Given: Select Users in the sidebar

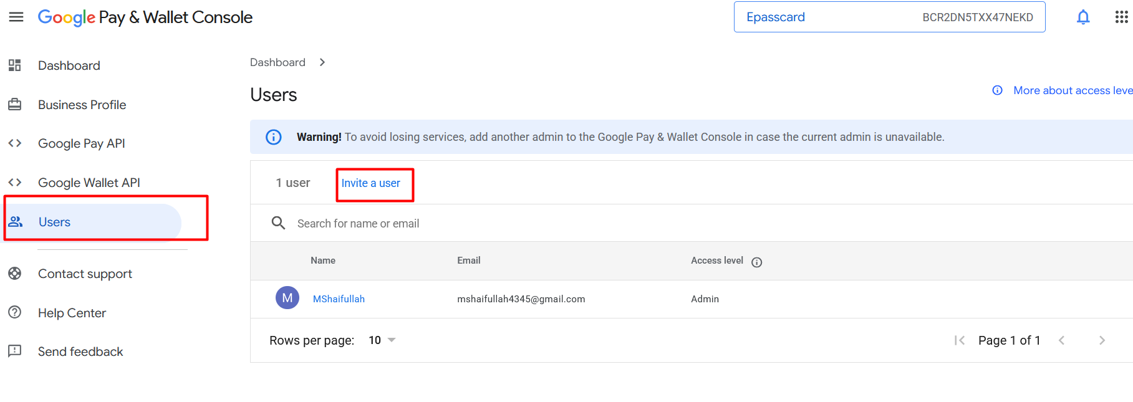Looking at the screenshot, I should (92, 221).
